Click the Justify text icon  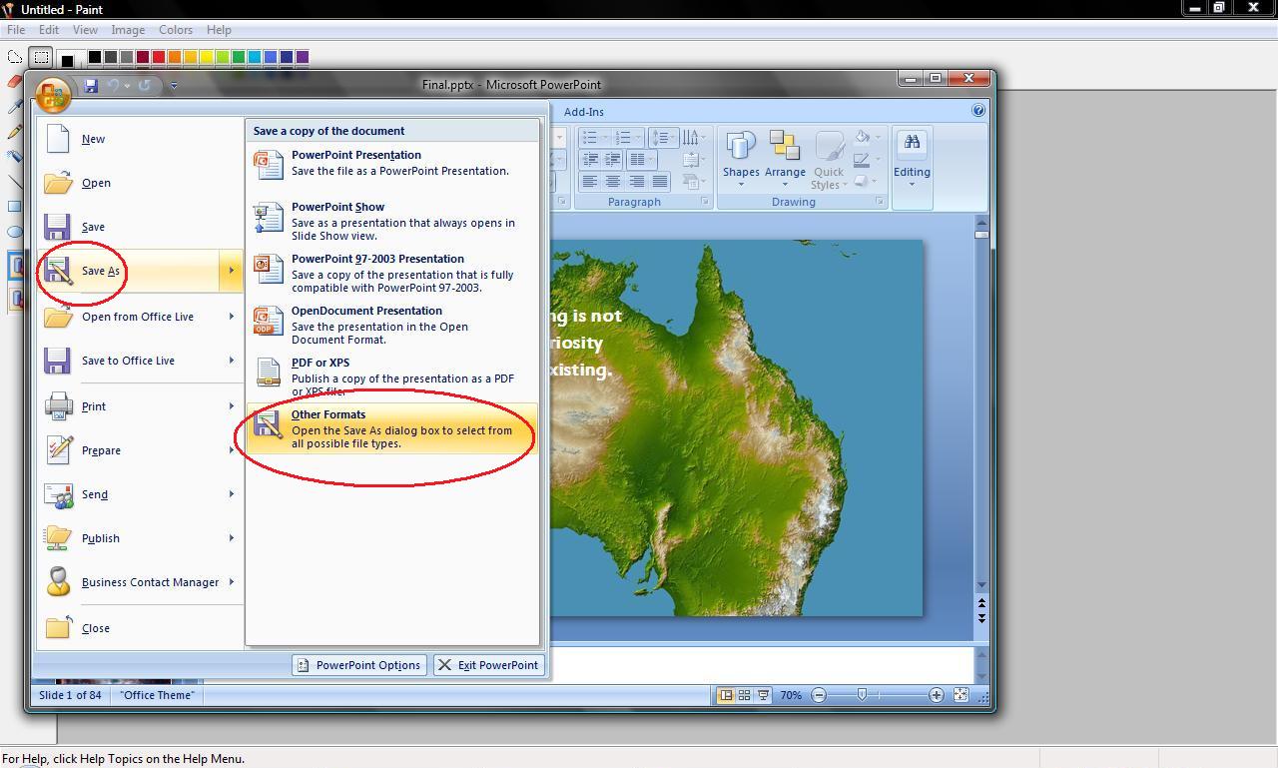pos(659,182)
